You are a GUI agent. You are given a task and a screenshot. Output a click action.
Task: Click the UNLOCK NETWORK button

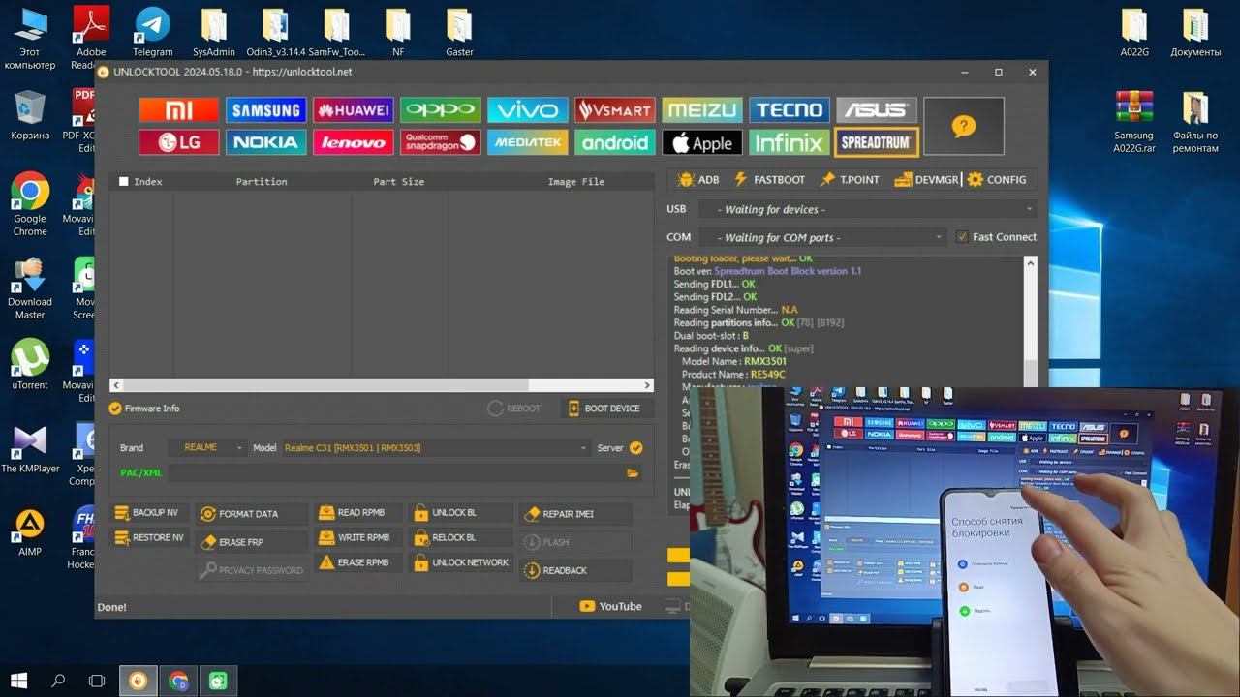[460, 562]
